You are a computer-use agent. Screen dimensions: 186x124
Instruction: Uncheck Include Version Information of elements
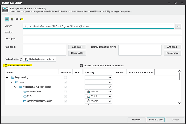pos(82,66)
